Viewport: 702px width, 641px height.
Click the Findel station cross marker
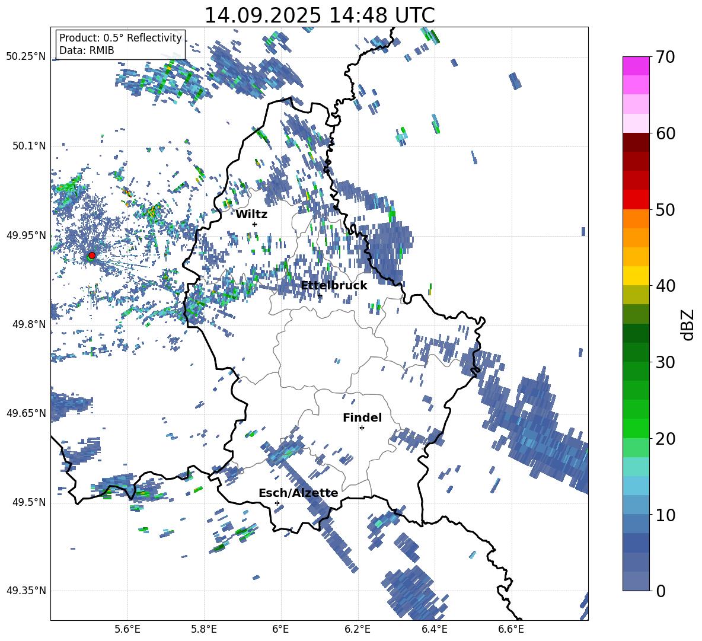point(362,428)
